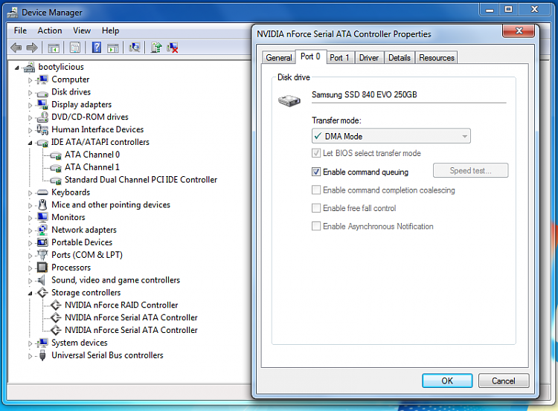Viewport: 558px width, 411px height.
Task: Click the Sound, video and game controllers icon
Action: pos(41,280)
